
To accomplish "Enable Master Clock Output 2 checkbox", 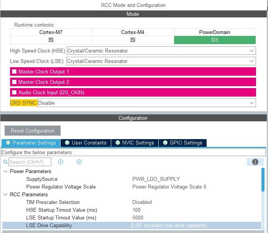I will 14,82.
